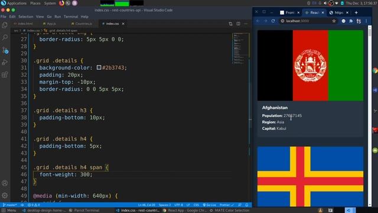This screenshot has width=378, height=213.
Task: Switch to the index.html editor tab
Action: tap(24, 24)
